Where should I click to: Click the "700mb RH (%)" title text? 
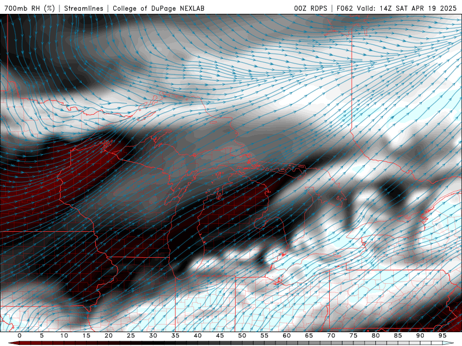pos(29,8)
